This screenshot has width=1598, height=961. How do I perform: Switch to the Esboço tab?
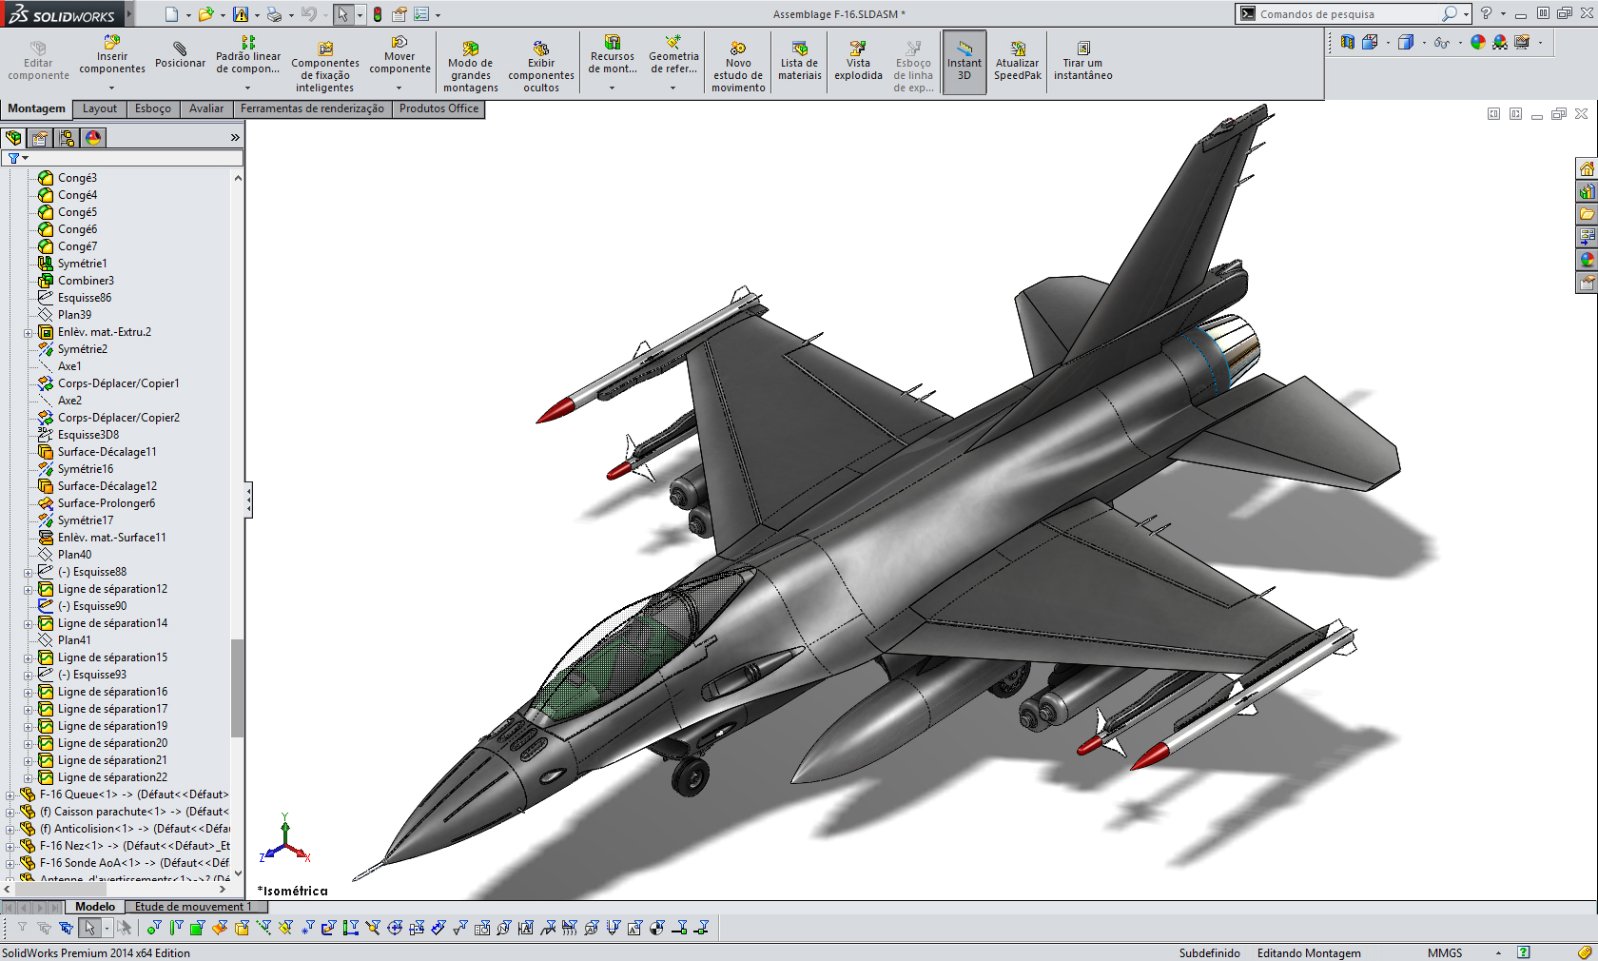pyautogui.click(x=153, y=108)
